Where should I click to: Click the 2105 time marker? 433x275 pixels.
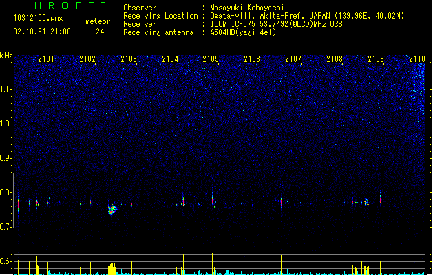[x=211, y=58]
